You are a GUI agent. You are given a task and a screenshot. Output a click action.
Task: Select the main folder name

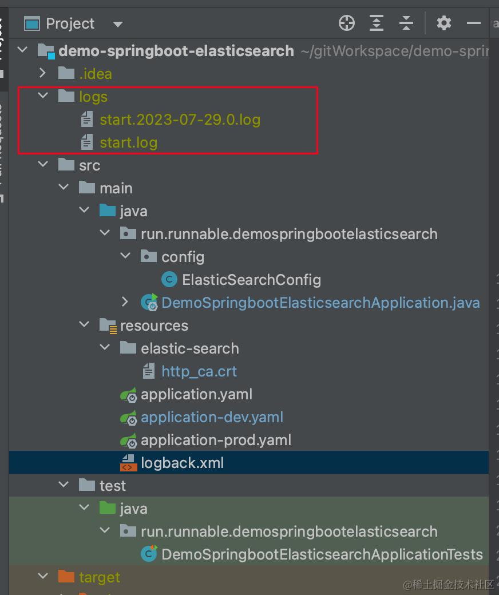click(x=116, y=188)
